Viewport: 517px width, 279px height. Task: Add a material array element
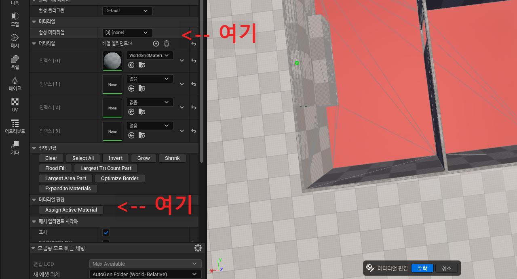tap(156, 44)
